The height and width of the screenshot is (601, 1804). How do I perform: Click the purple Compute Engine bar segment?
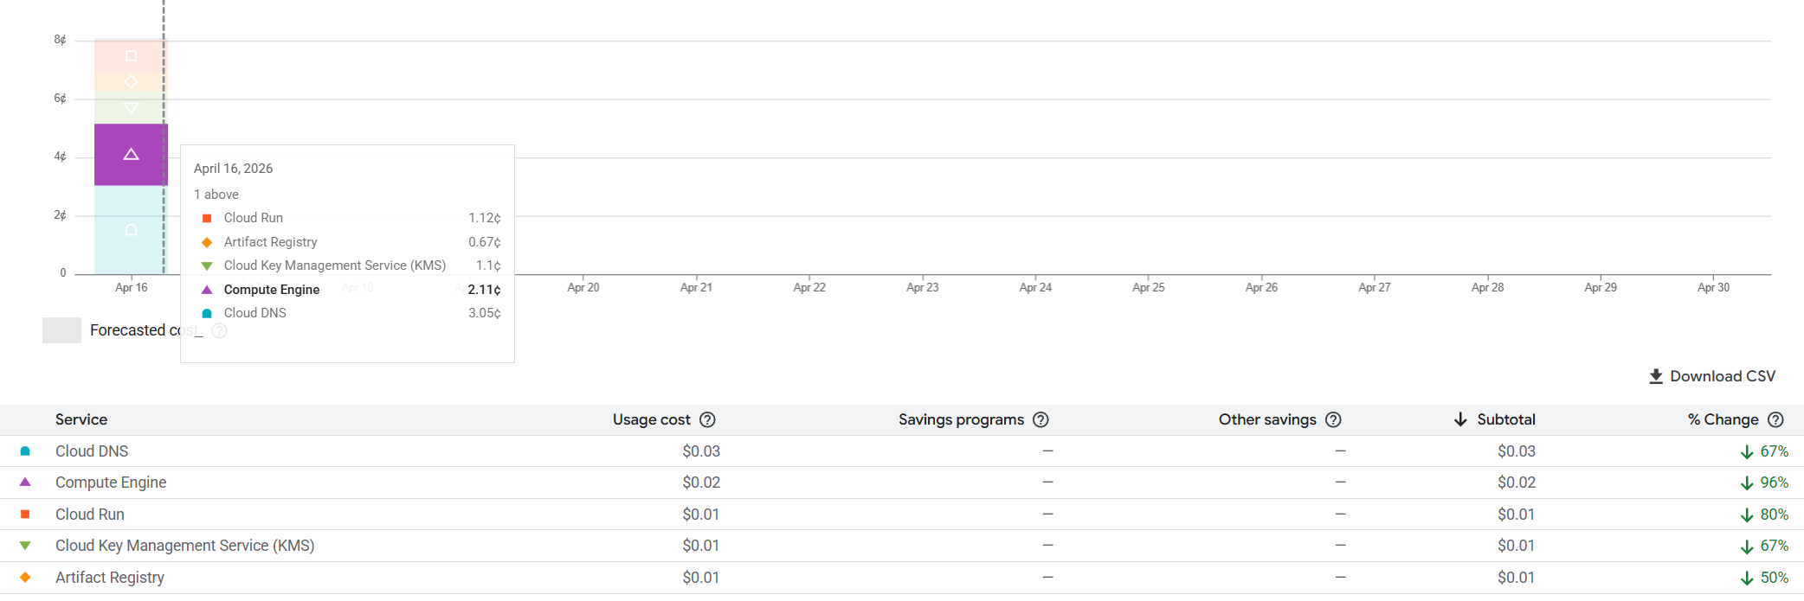tap(130, 155)
